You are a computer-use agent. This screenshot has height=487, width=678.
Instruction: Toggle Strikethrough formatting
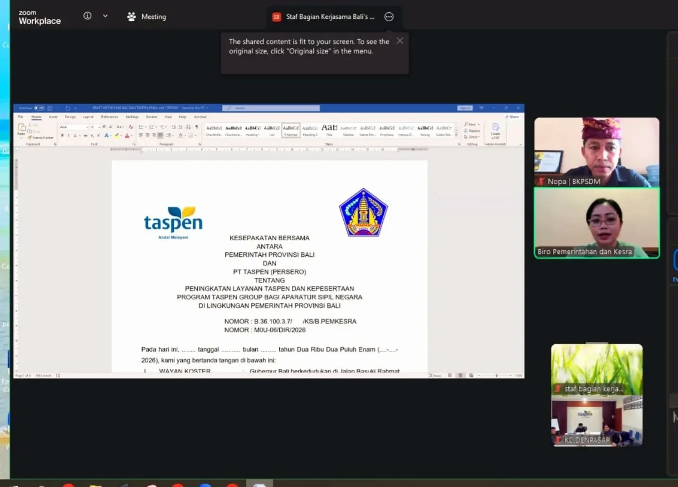click(x=85, y=135)
